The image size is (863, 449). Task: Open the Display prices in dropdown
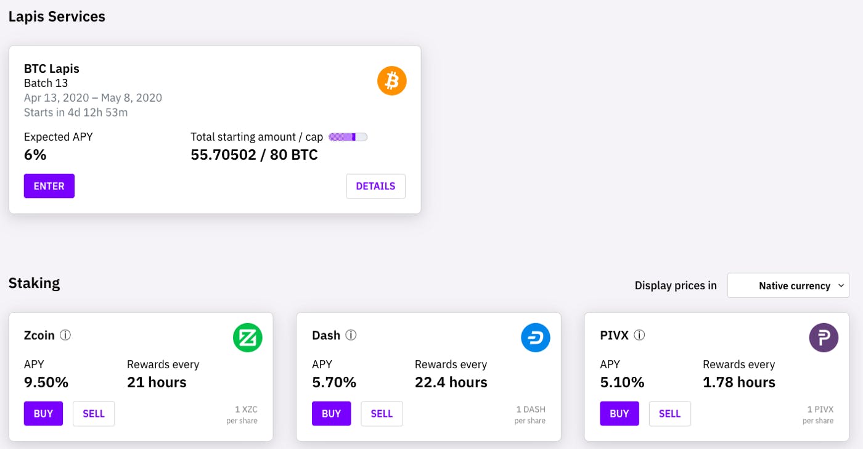tap(788, 286)
